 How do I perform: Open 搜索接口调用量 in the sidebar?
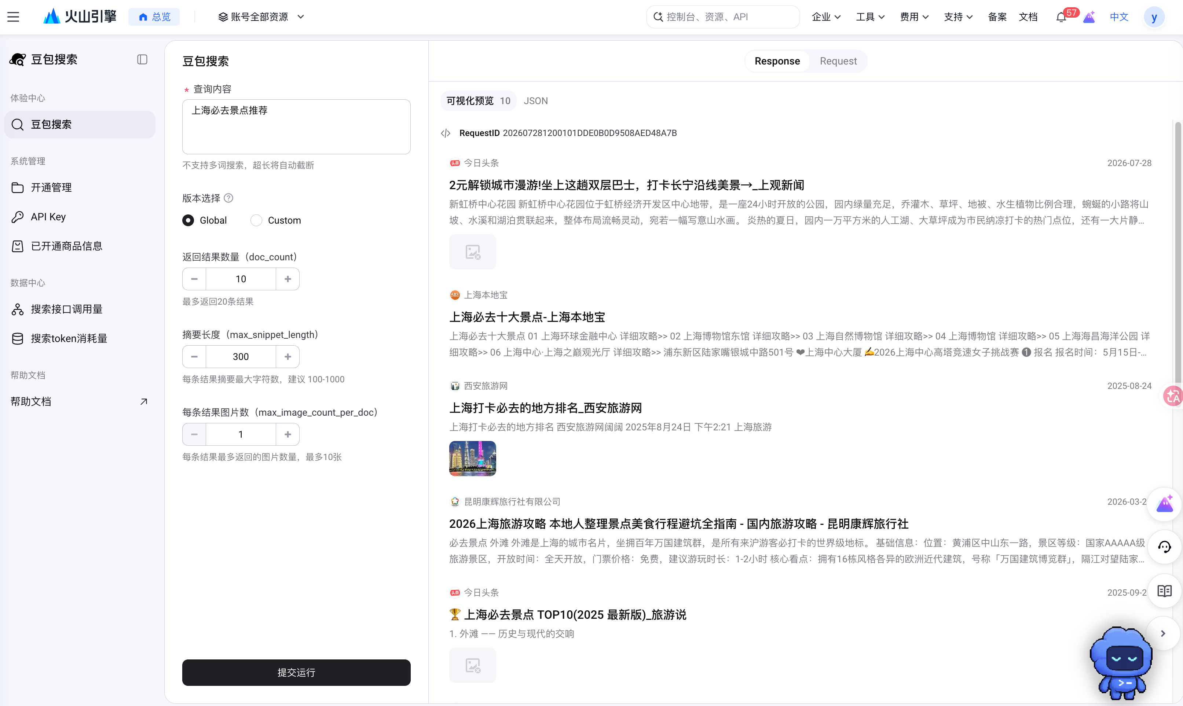tap(80, 309)
